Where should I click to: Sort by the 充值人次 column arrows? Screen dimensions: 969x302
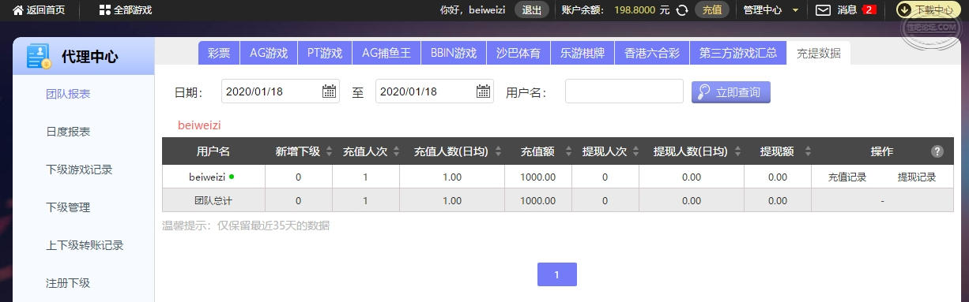click(396, 151)
